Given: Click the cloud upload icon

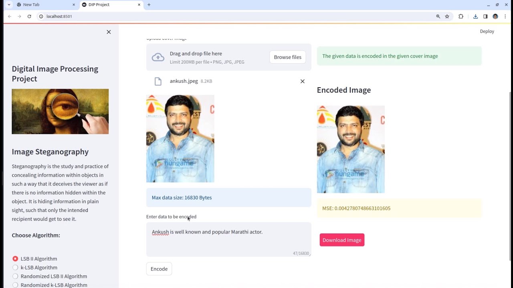Looking at the screenshot, I should [x=158, y=57].
